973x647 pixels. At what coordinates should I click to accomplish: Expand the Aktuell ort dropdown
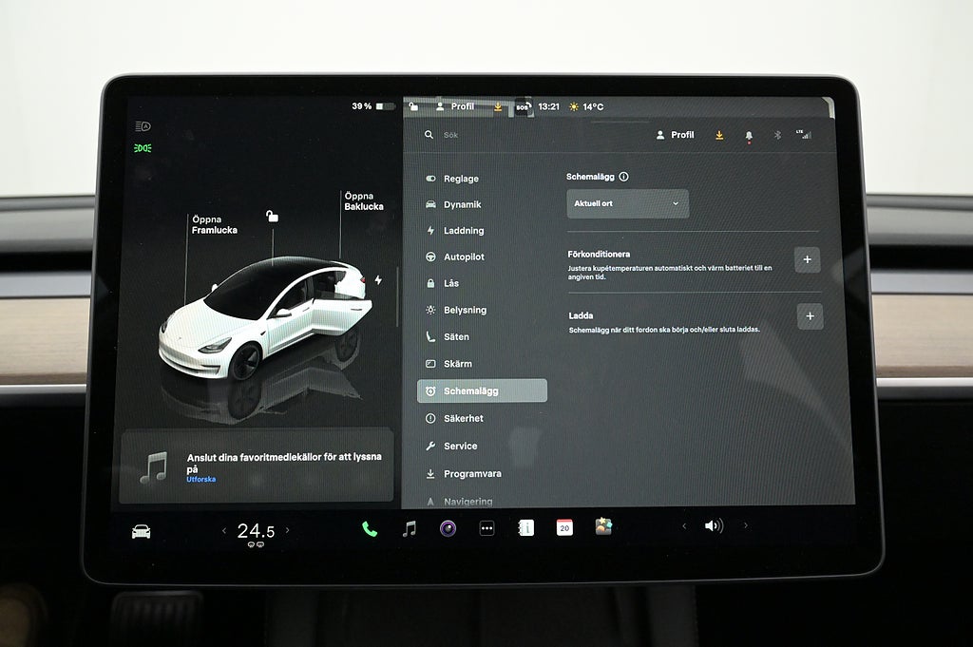[x=627, y=203]
